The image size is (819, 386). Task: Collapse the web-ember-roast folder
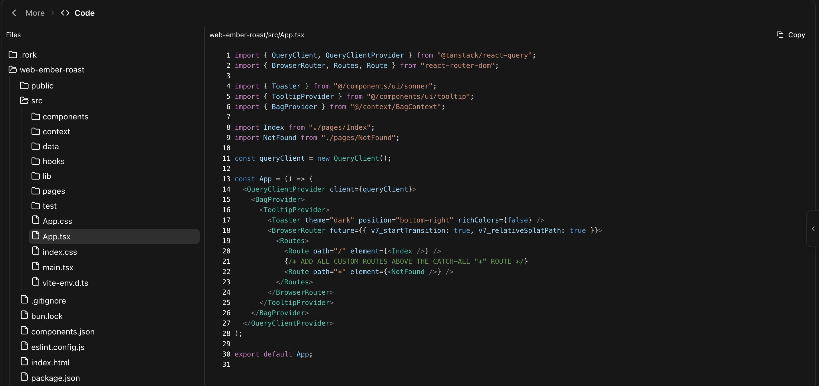(x=46, y=70)
